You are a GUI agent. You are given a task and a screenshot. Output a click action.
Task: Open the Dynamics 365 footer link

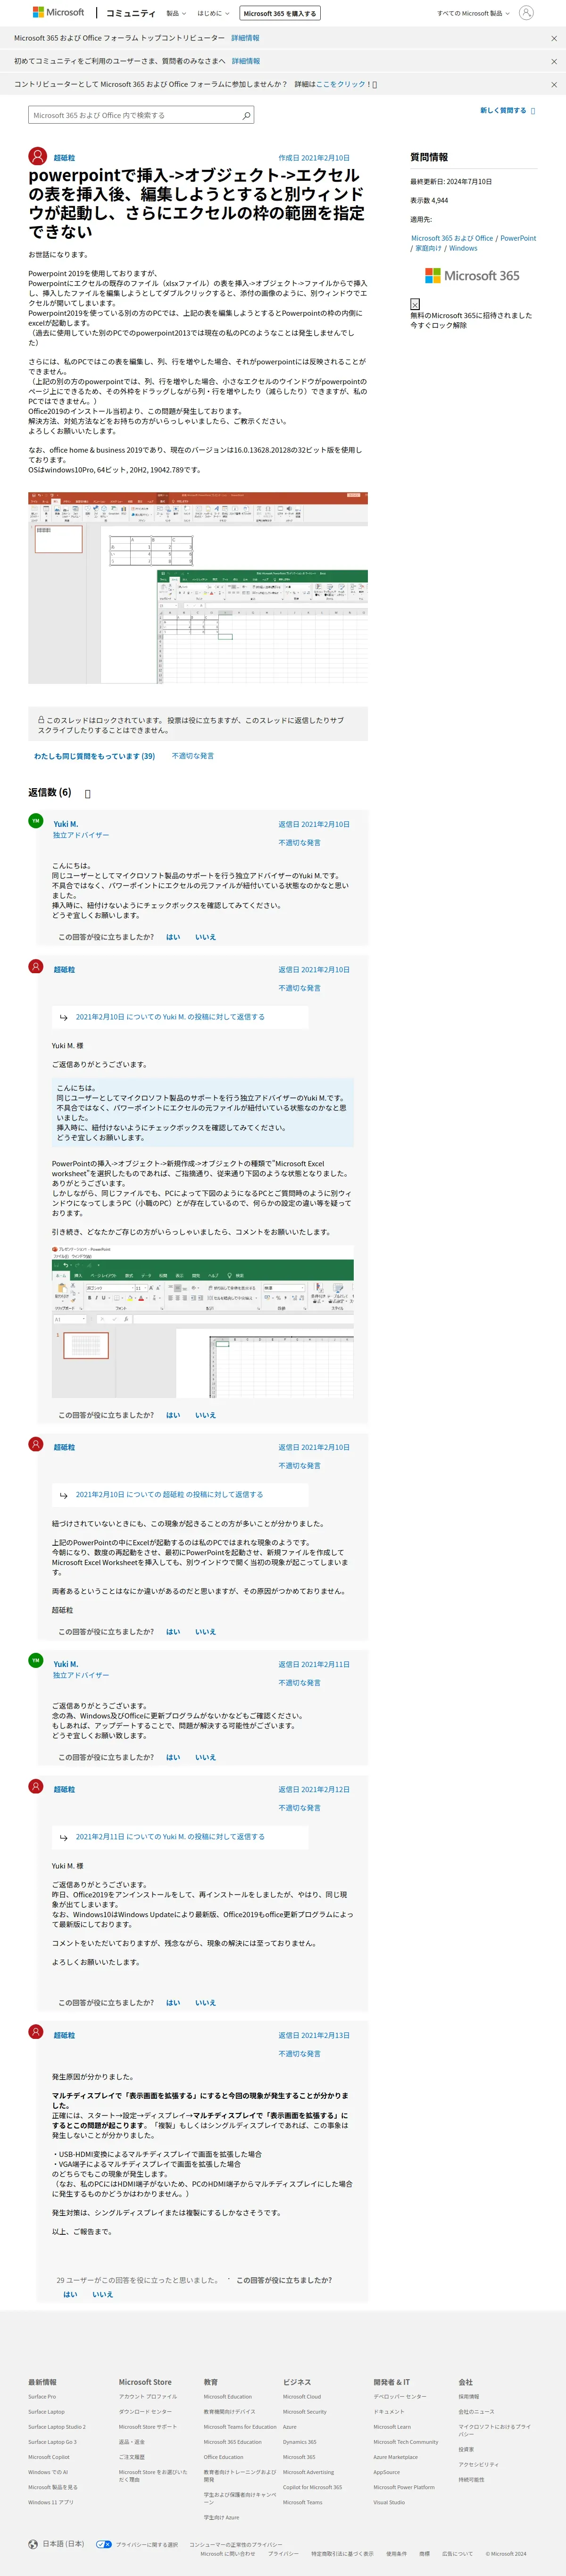pyautogui.click(x=299, y=2441)
